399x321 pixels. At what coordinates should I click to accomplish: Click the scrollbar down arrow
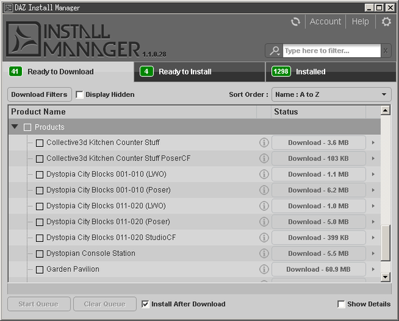pos(386,277)
